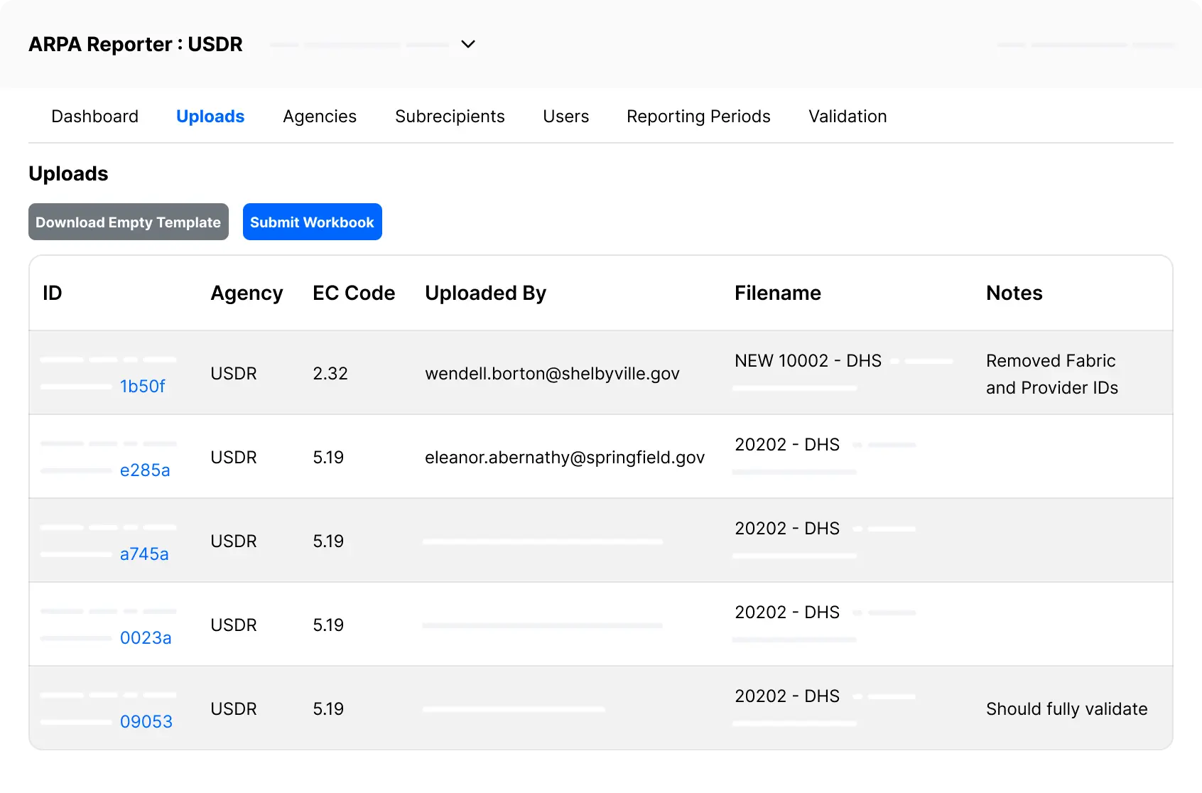Viewport: 1202px width, 793px height.
Task: Navigate to the Validation tab
Action: 848,117
